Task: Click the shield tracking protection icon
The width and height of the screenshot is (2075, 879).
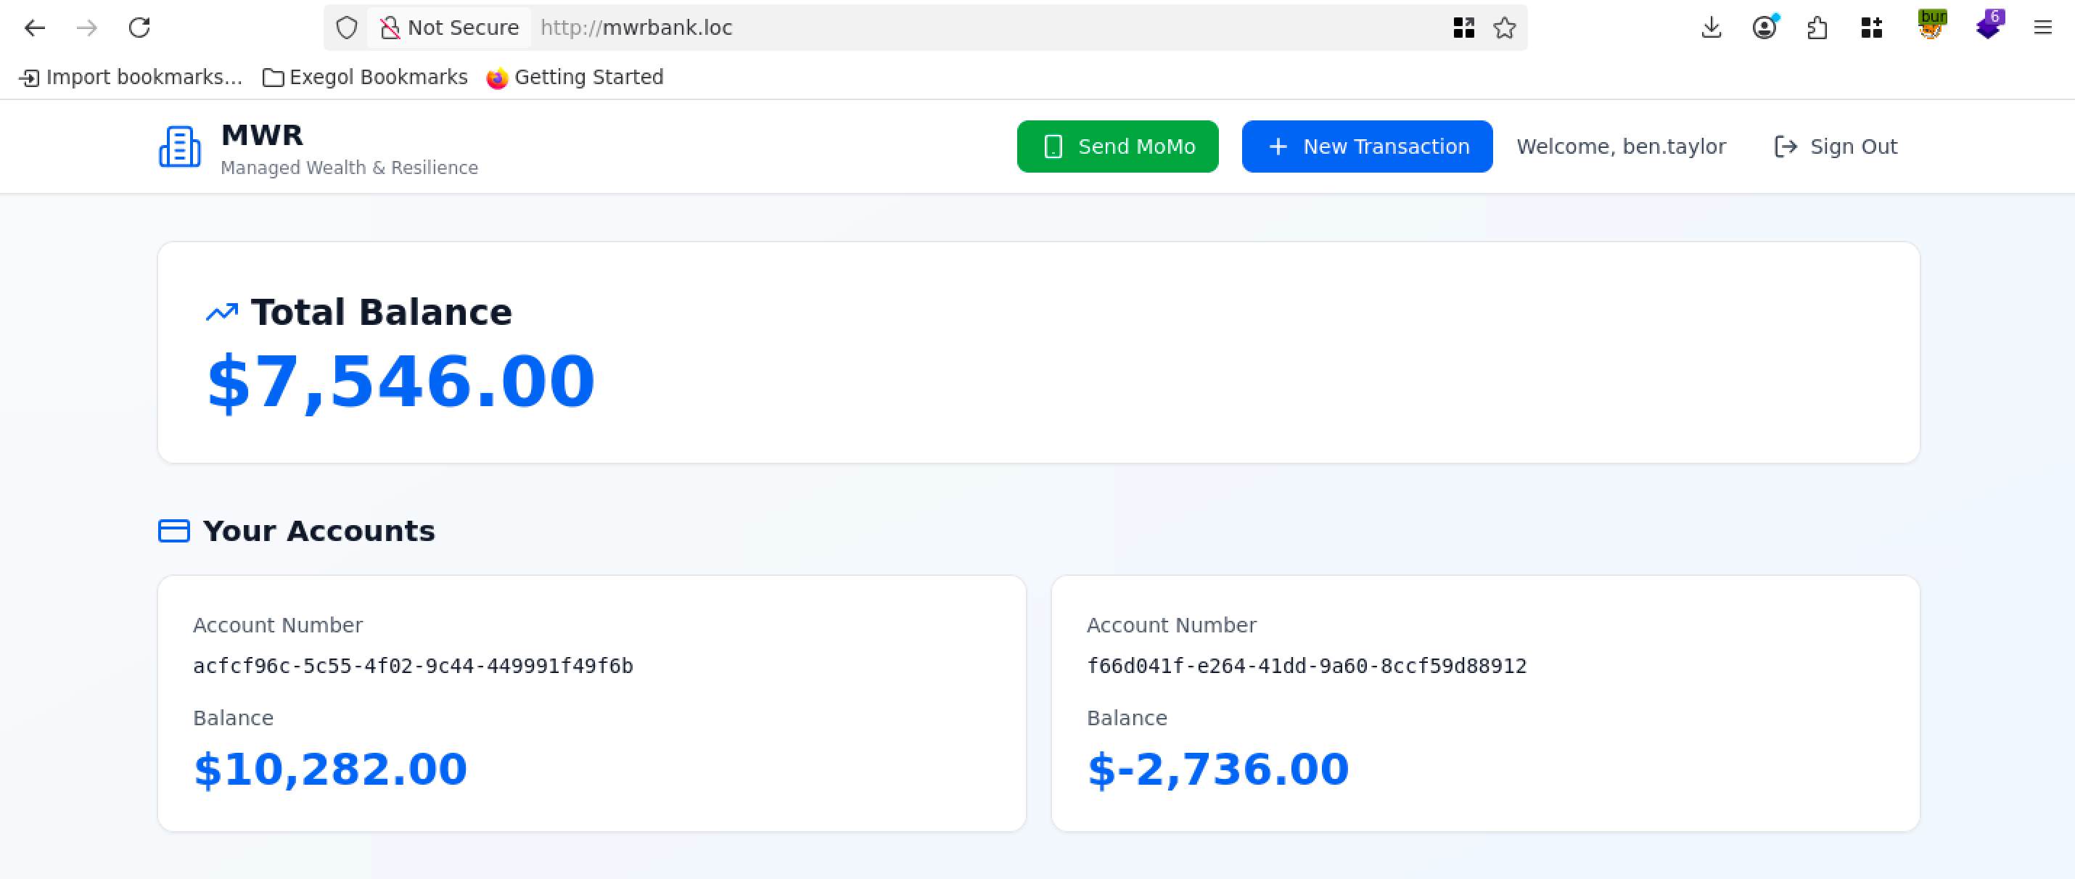Action: [346, 28]
